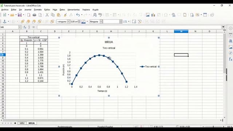Click the Bring to front icon

(23, 21)
